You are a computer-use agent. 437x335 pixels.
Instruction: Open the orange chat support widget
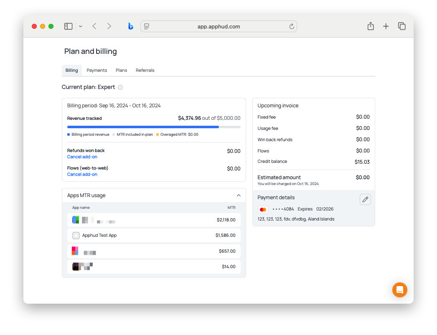click(399, 289)
